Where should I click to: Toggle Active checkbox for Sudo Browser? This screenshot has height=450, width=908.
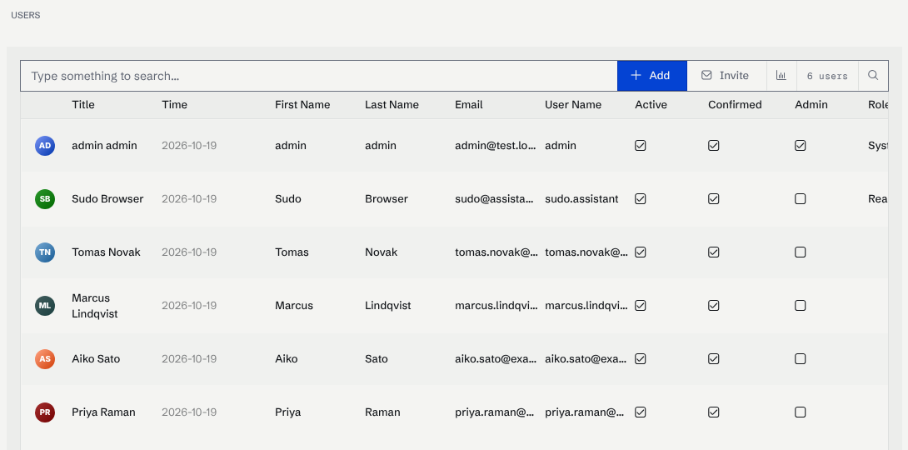(641, 199)
